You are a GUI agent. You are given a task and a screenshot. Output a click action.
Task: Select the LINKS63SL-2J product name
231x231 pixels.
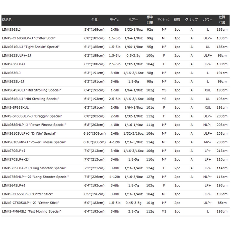pyautogui.click(x=13, y=82)
